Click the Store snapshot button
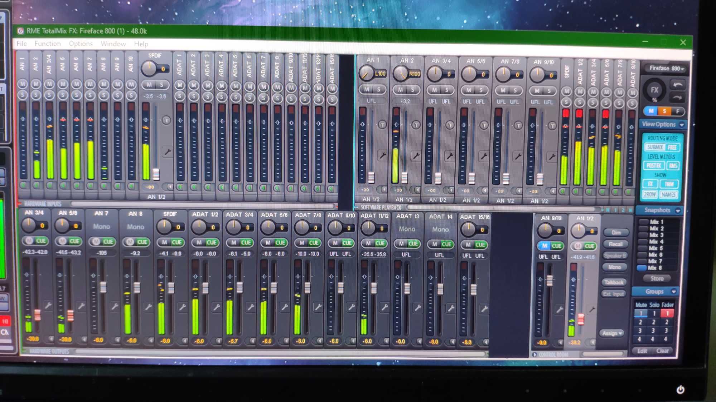The width and height of the screenshot is (716, 402). point(657,278)
